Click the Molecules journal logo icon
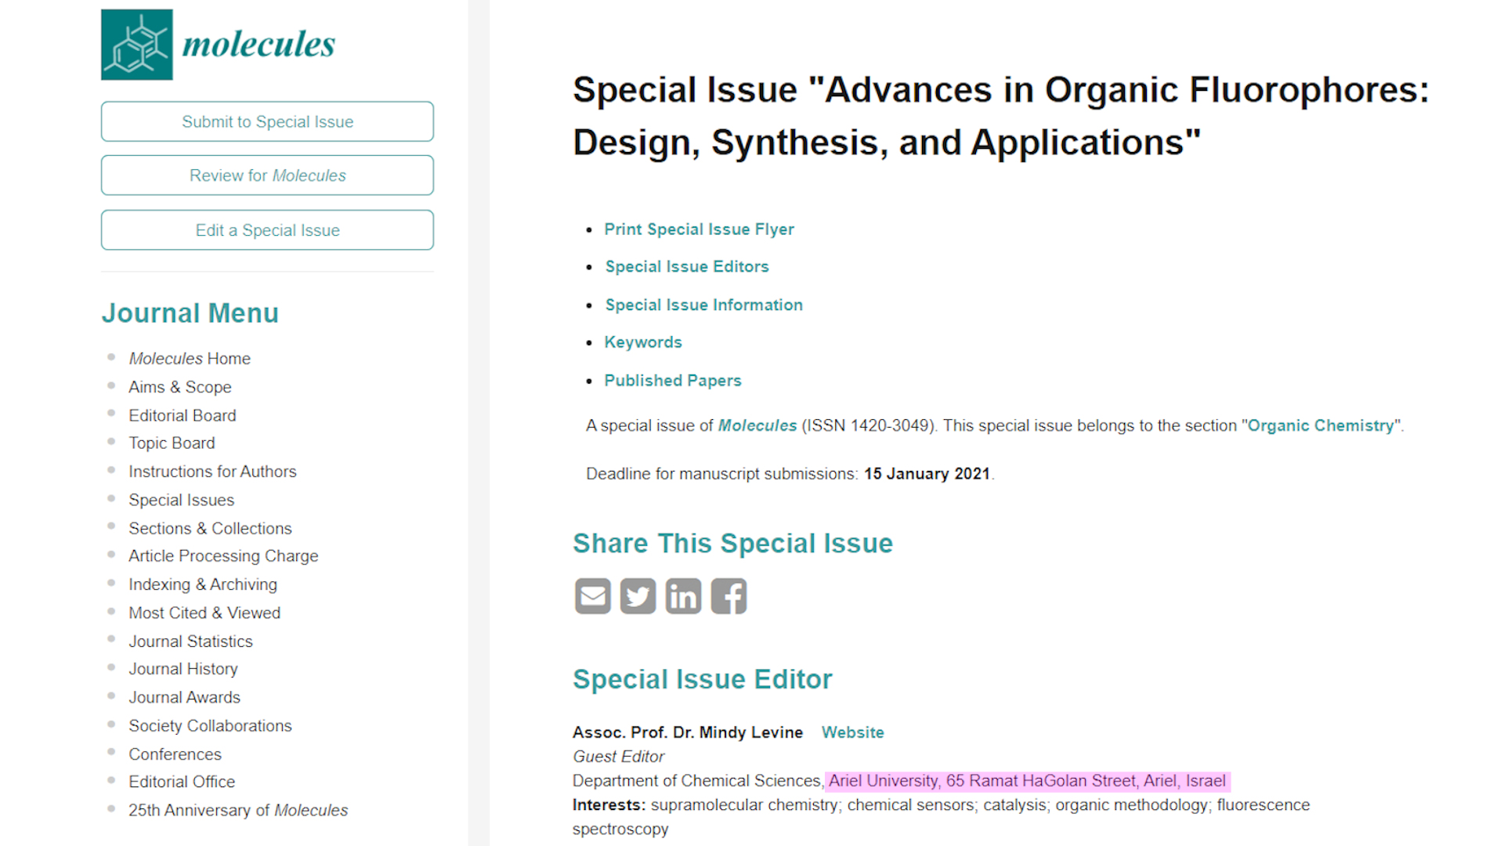1504x846 pixels. [x=137, y=45]
